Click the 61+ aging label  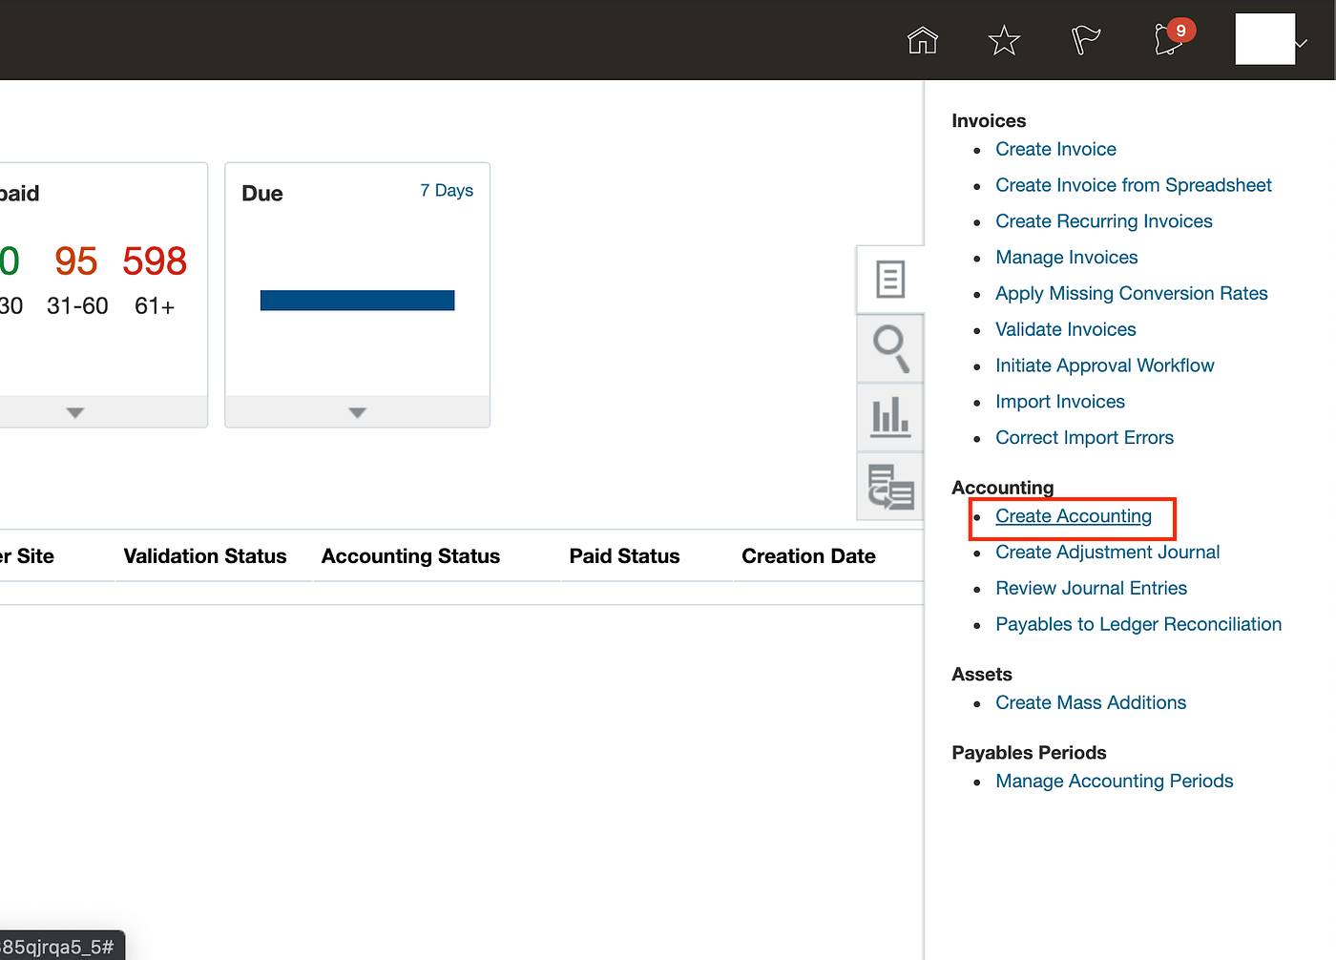tap(155, 306)
